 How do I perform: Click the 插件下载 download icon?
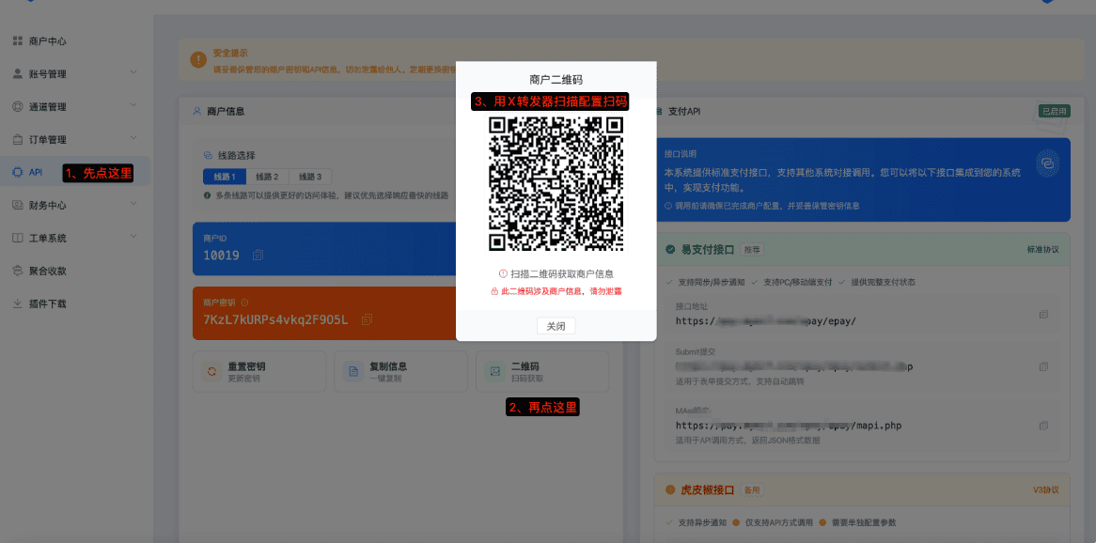pyautogui.click(x=18, y=303)
